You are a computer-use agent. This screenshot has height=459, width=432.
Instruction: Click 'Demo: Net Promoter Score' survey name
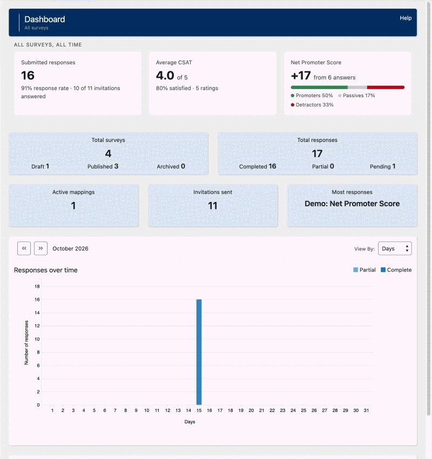click(352, 204)
